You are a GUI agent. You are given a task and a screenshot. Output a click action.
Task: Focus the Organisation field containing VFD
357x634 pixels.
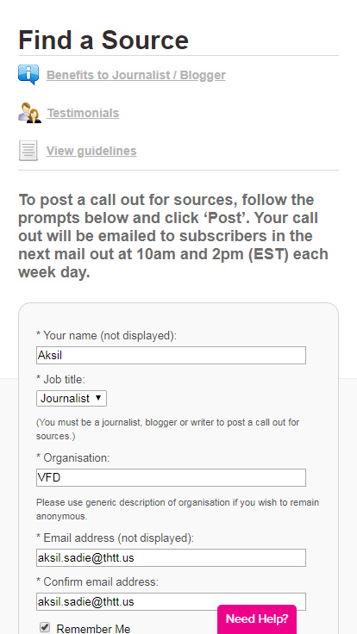(171, 477)
